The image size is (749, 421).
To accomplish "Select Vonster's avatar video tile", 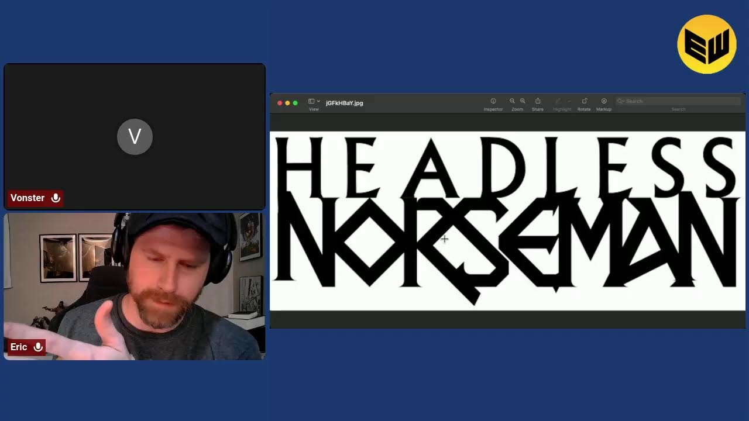I will [x=135, y=136].
